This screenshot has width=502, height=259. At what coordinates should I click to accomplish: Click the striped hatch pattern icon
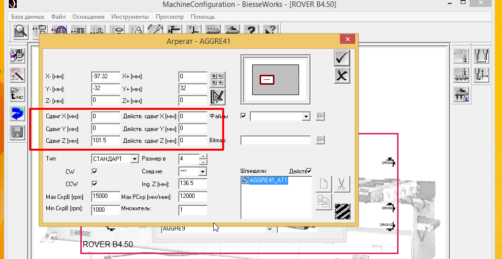342,212
